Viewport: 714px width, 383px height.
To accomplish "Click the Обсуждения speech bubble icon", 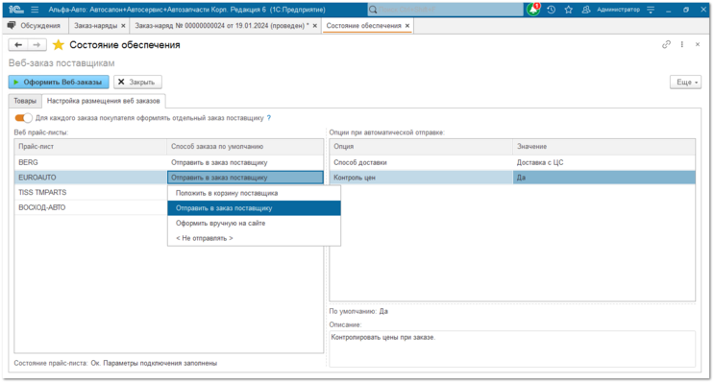I will tap(12, 26).
